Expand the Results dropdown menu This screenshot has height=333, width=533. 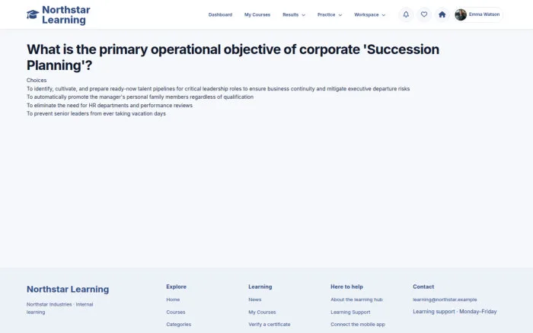294,14
